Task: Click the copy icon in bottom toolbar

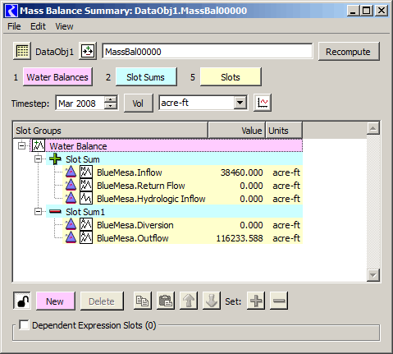Action: (x=143, y=301)
